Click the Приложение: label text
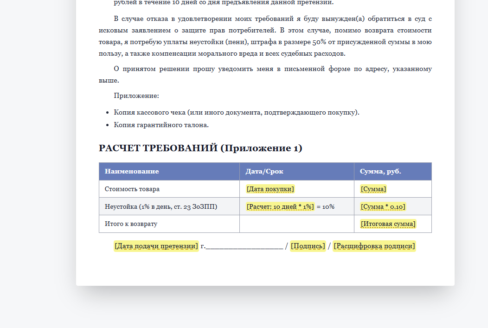The width and height of the screenshot is (488, 328). (136, 96)
